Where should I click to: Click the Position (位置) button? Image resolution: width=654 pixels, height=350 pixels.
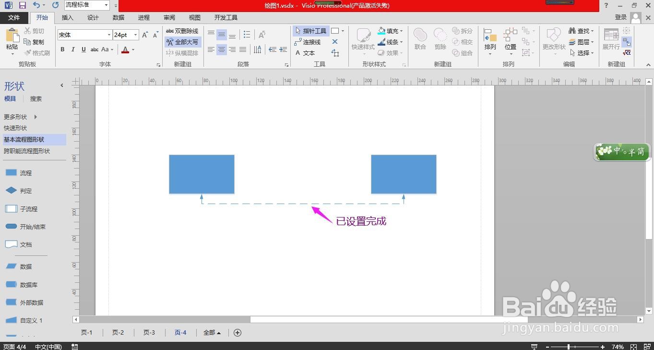point(511,42)
